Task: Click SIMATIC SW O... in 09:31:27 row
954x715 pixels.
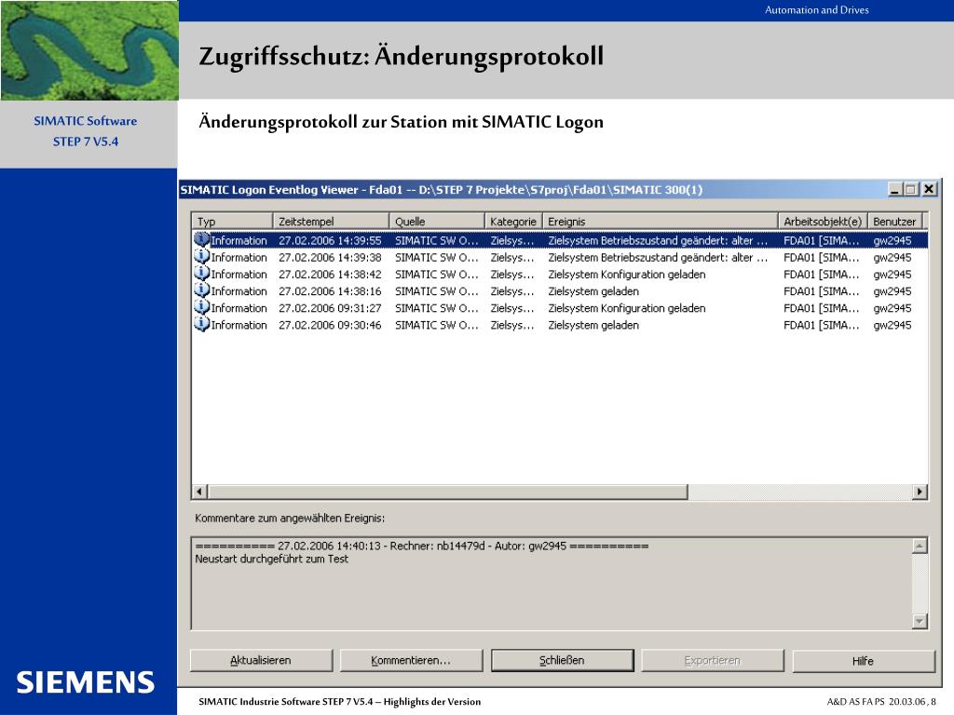Action: pos(436,308)
